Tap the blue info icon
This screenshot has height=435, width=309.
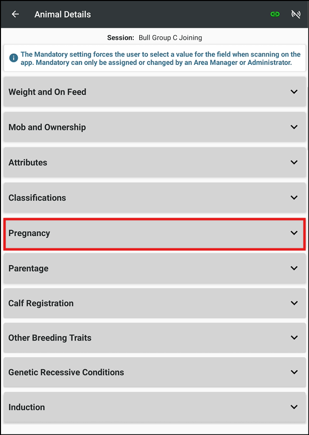tap(12, 58)
